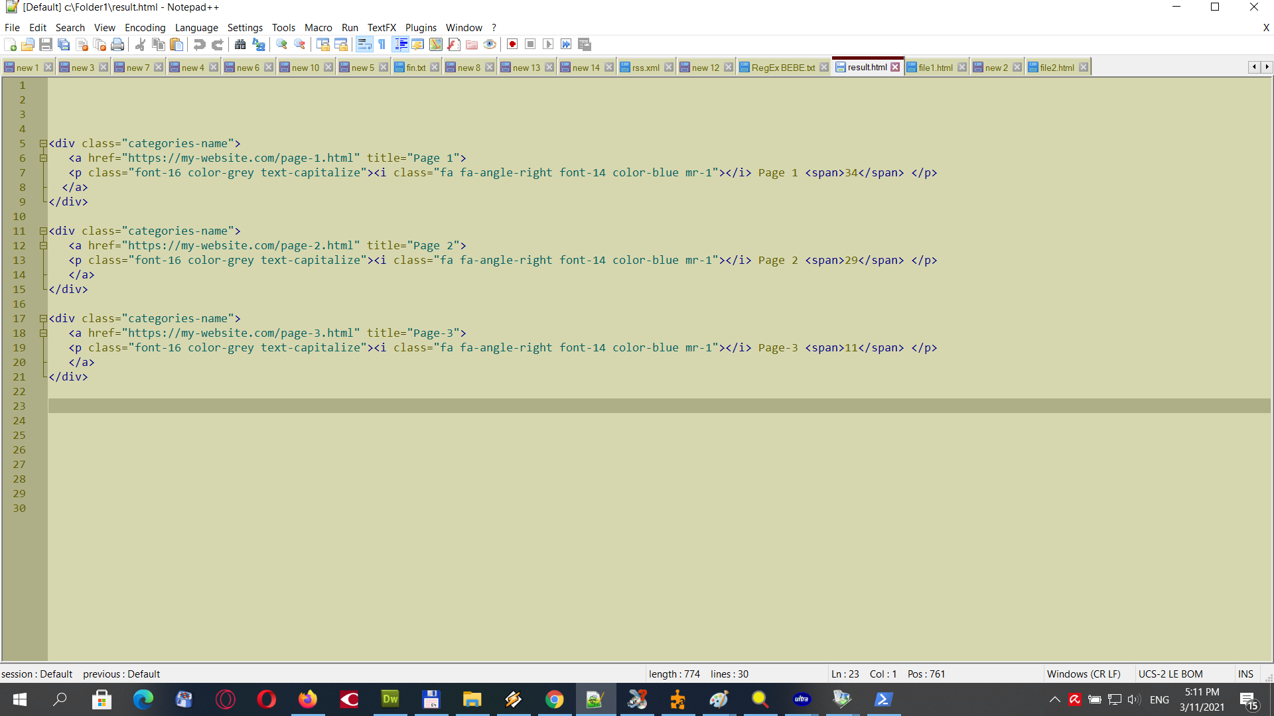Open Windows Start menu
This screenshot has width=1274, height=716.
[x=20, y=699]
